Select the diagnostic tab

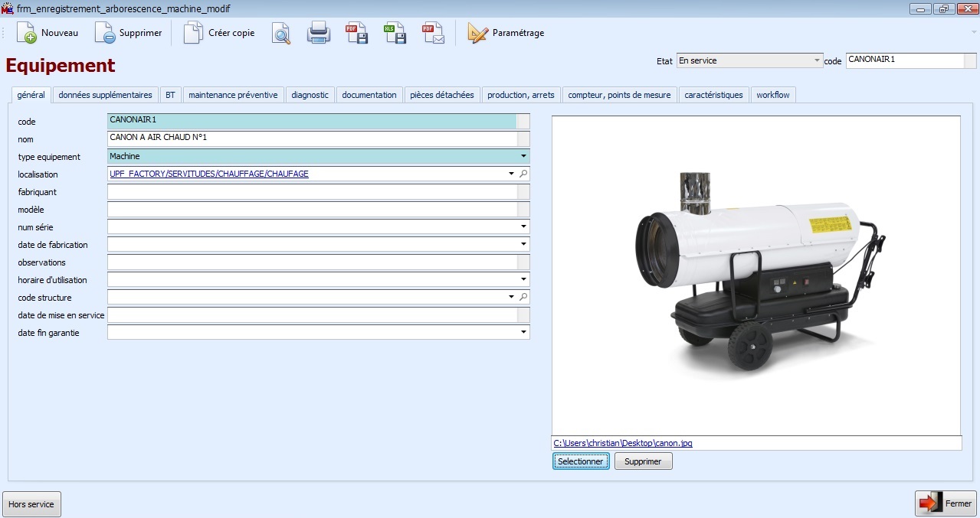click(310, 95)
